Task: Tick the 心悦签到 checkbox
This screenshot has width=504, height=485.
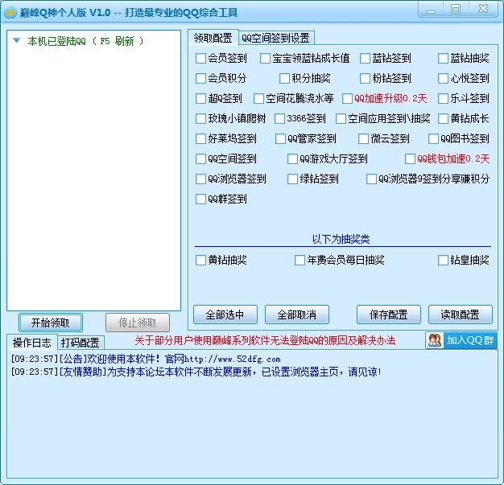Action: click(x=444, y=78)
